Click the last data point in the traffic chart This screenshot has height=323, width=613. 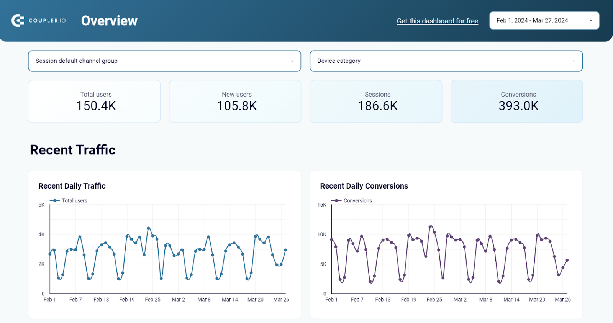point(285,250)
